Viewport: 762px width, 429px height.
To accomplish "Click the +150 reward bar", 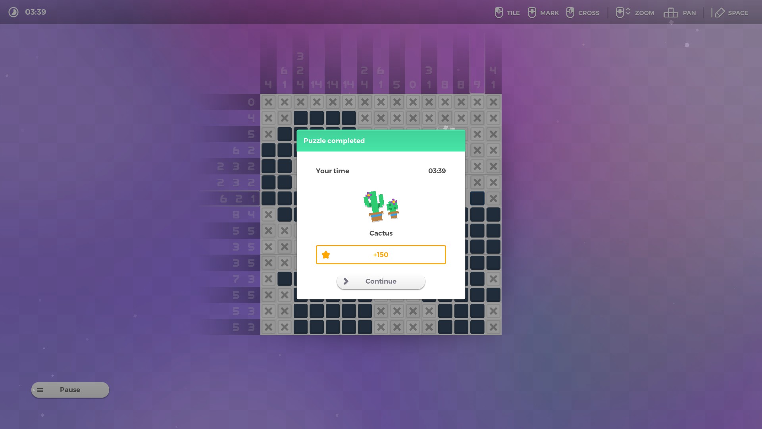I will pos(381,255).
